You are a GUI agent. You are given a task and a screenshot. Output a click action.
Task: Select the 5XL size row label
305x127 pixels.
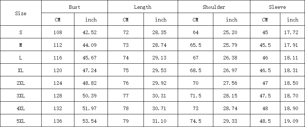tap(20, 121)
